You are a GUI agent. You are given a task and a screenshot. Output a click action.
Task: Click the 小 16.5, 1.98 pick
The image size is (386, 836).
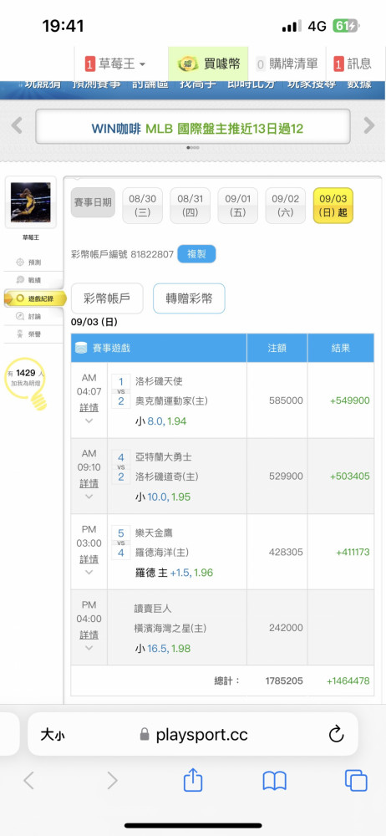(163, 649)
